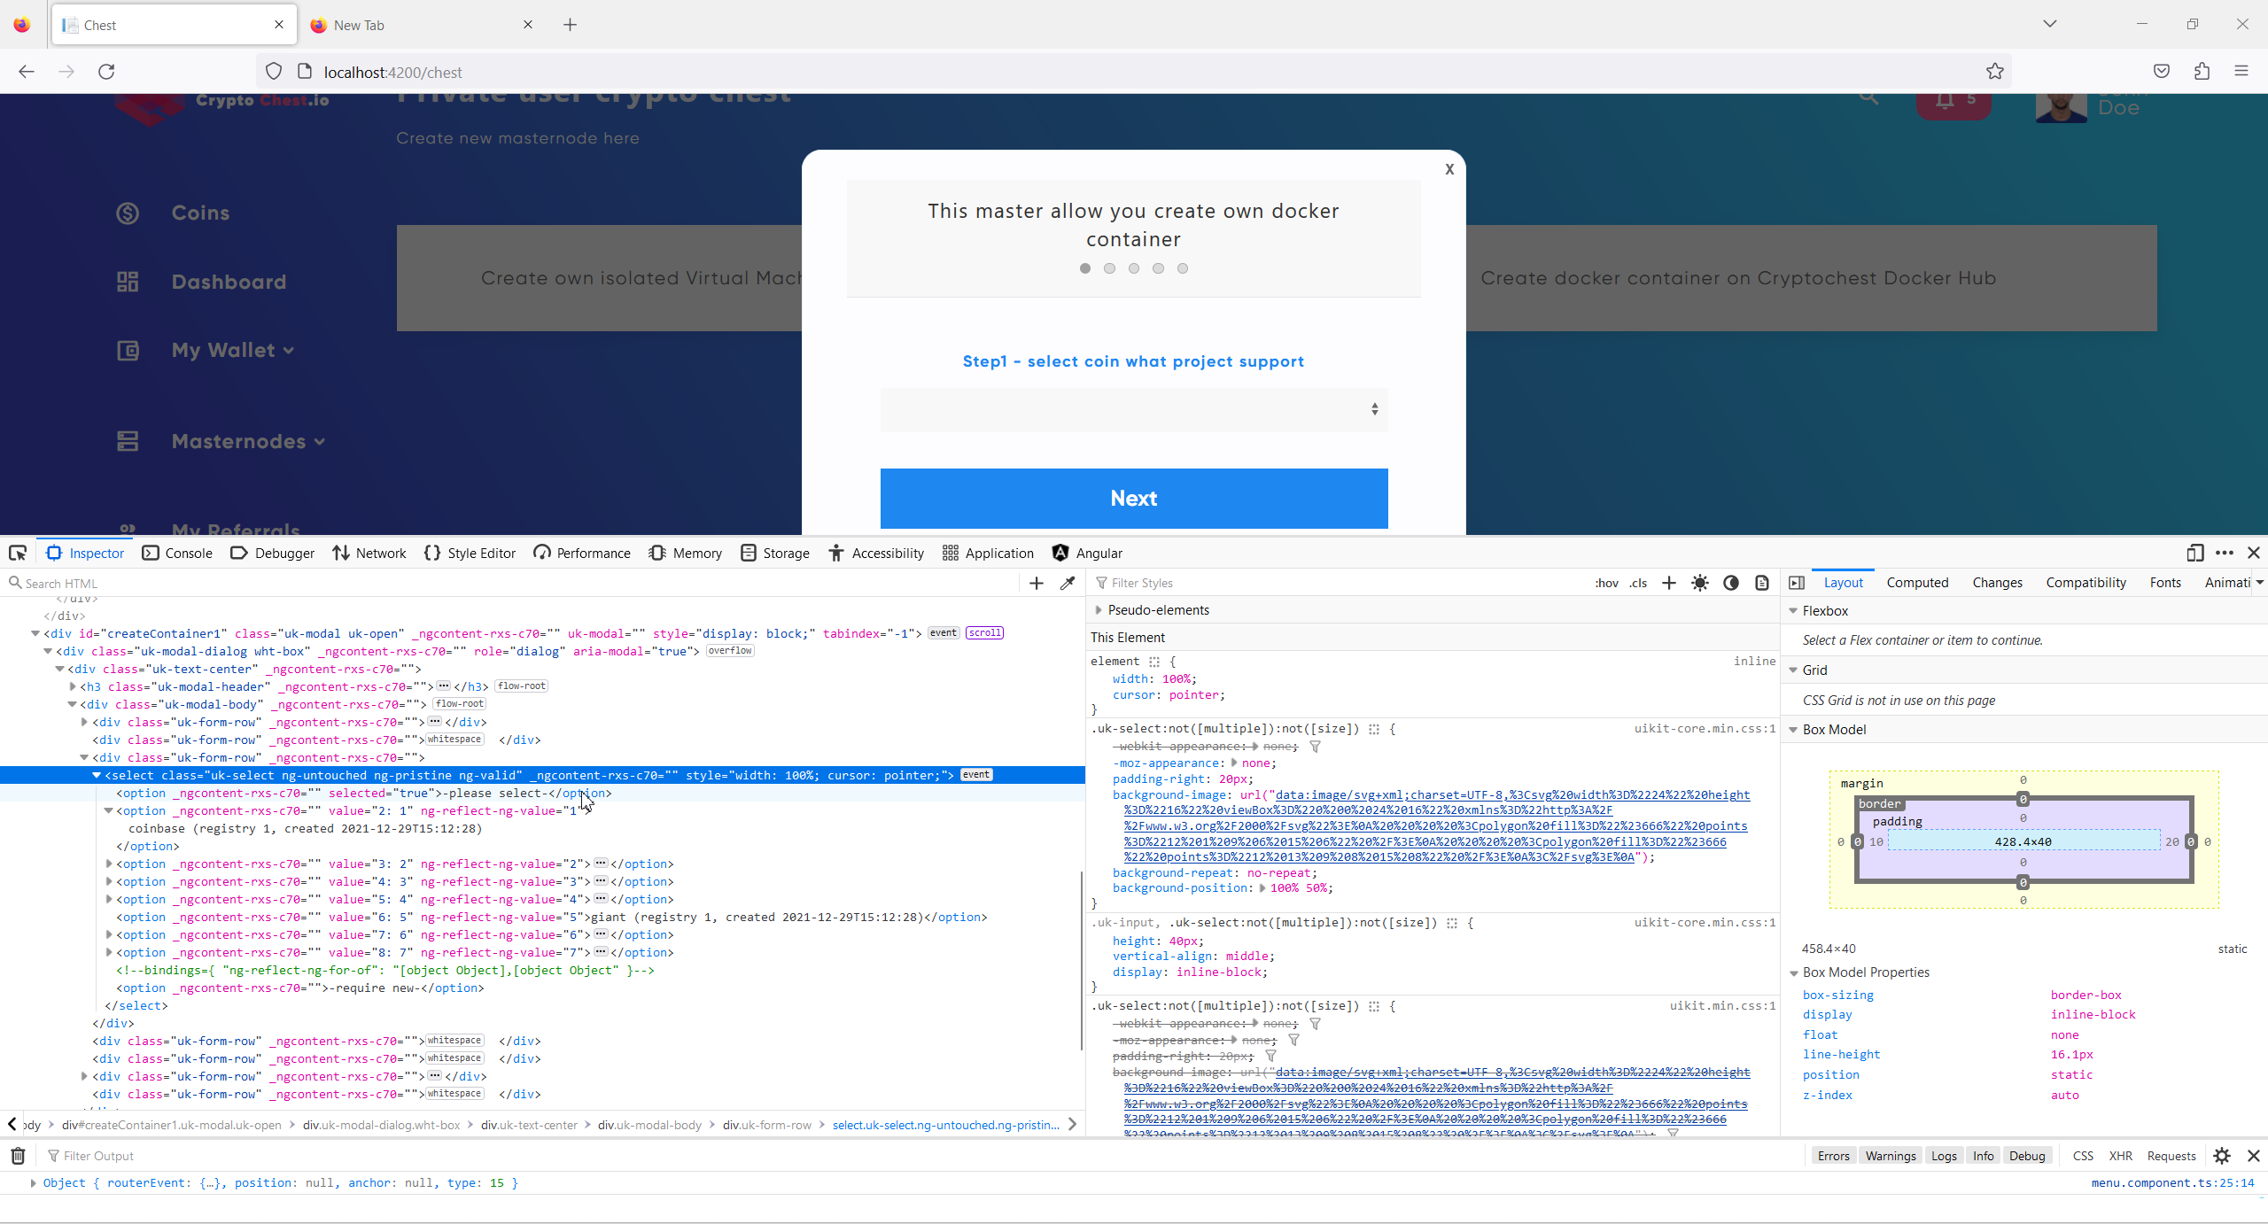The image size is (2268, 1224).
Task: Click the eyedropper color picker icon
Action: [x=1068, y=583]
